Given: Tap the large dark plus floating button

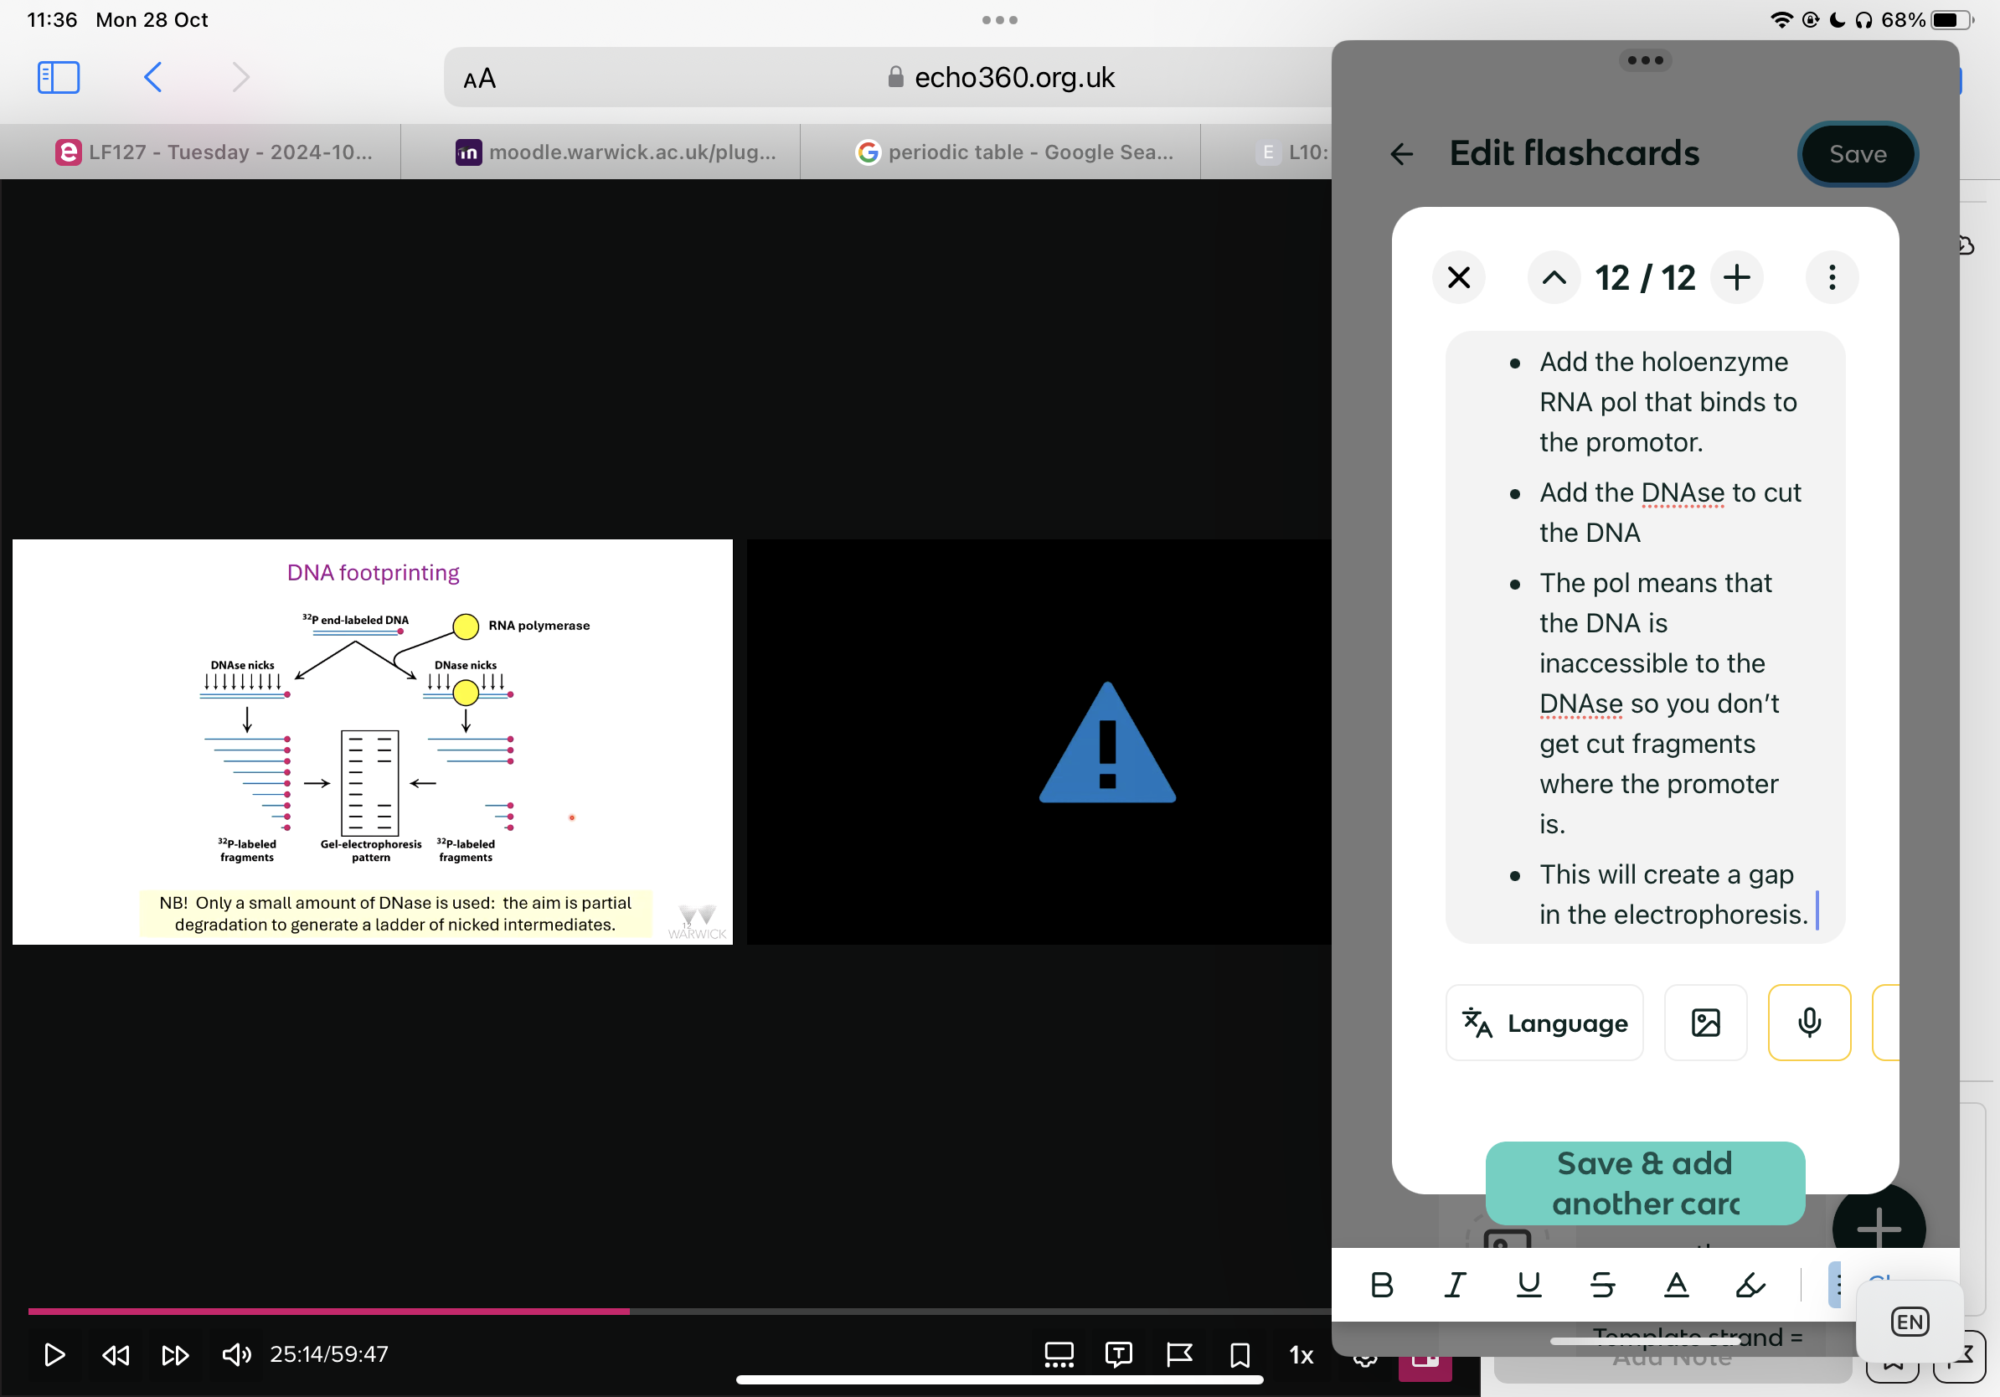Looking at the screenshot, I should click(1878, 1226).
